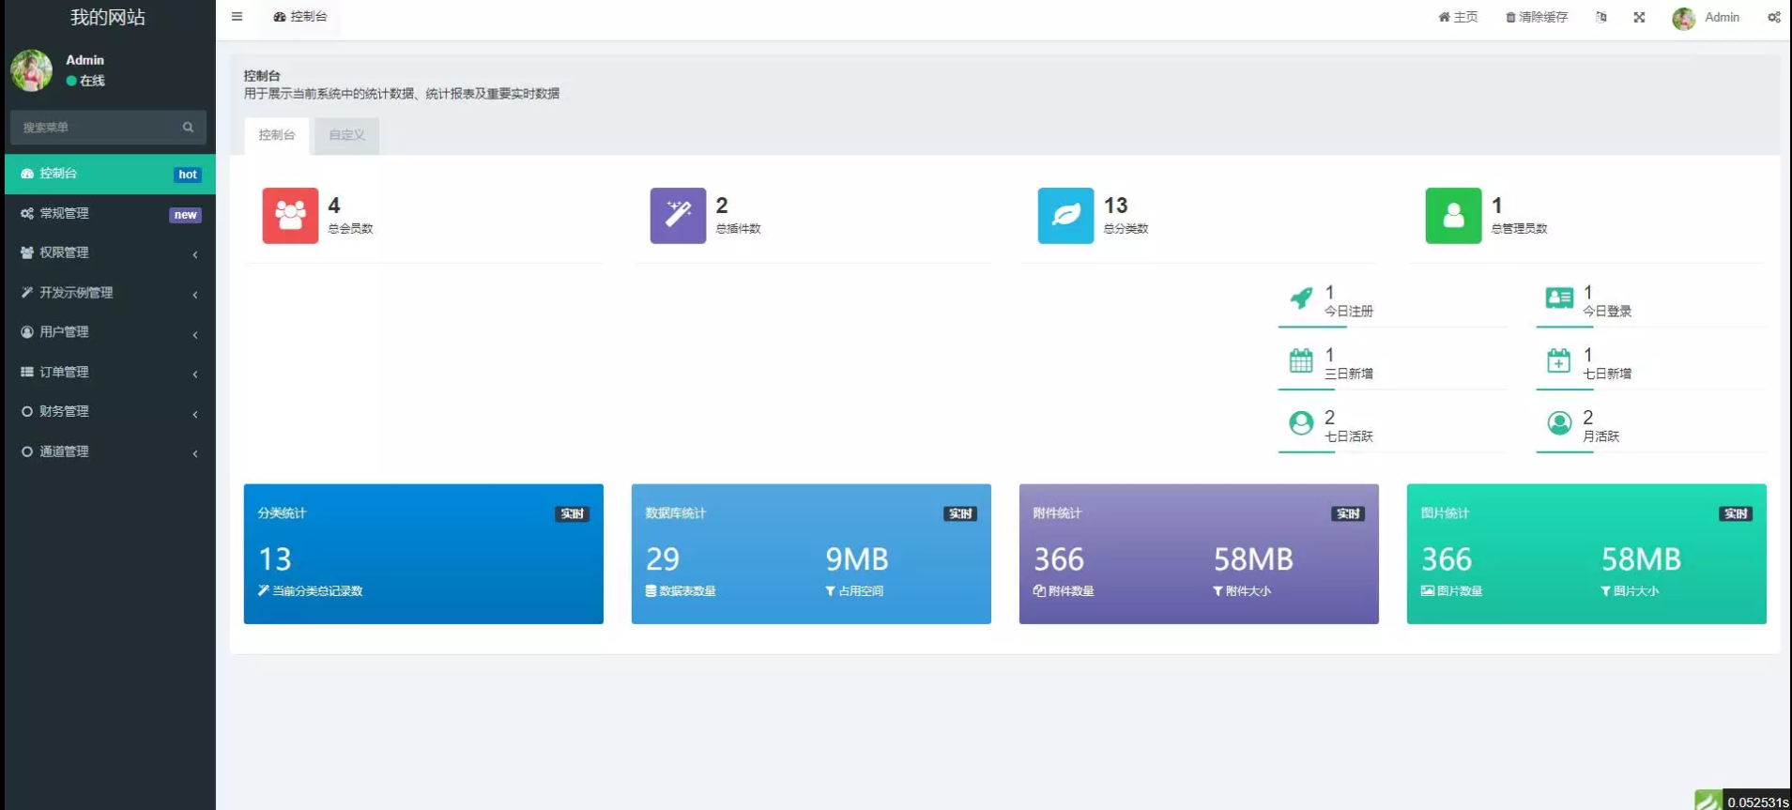Click the purple magic wand plugins icon

678,216
